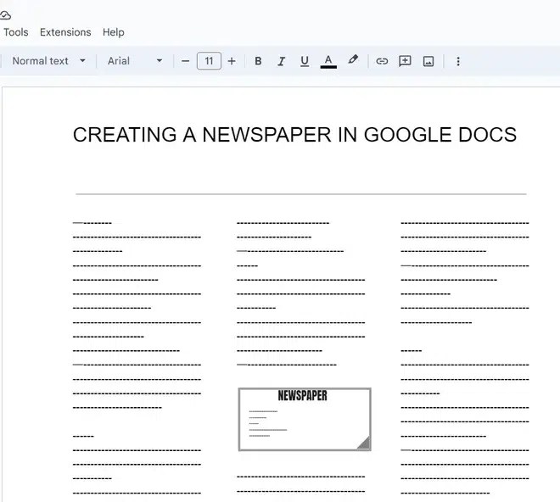This screenshot has width=560, height=502.
Task: Click the insert image icon
Action: click(428, 61)
